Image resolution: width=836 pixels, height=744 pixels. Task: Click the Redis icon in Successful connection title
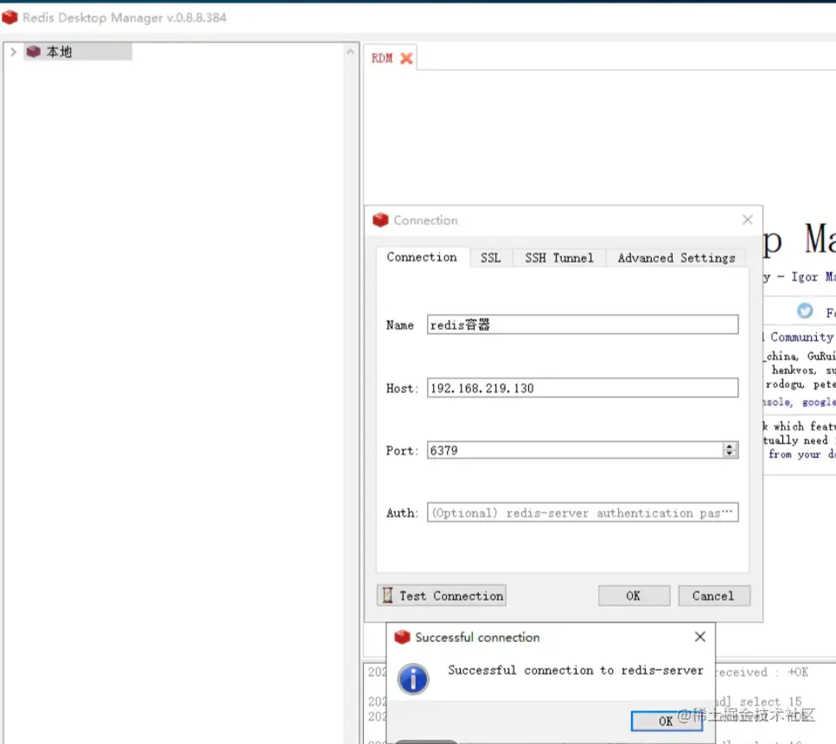402,637
